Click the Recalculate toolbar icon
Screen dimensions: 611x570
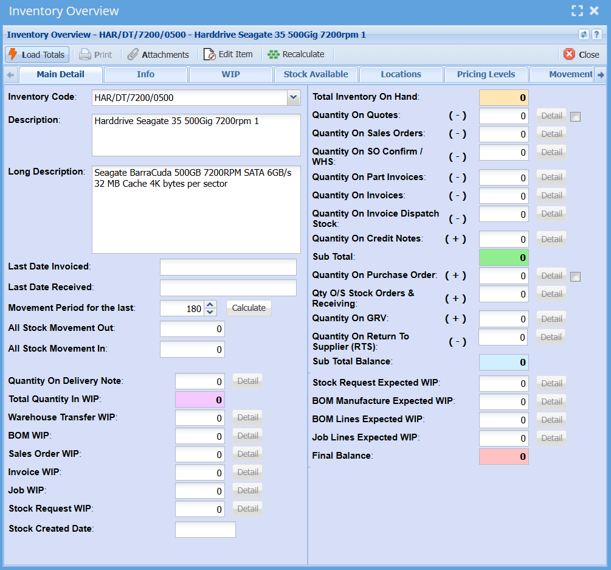coord(274,54)
